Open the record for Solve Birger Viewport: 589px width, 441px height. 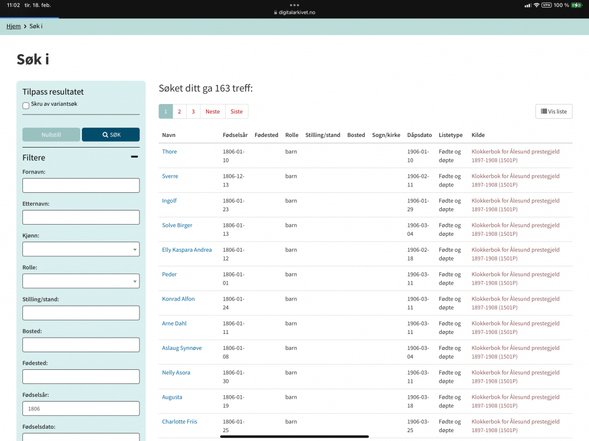pos(177,225)
